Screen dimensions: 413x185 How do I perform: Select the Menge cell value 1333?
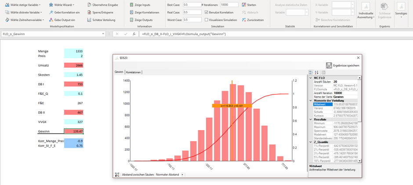(x=74, y=51)
